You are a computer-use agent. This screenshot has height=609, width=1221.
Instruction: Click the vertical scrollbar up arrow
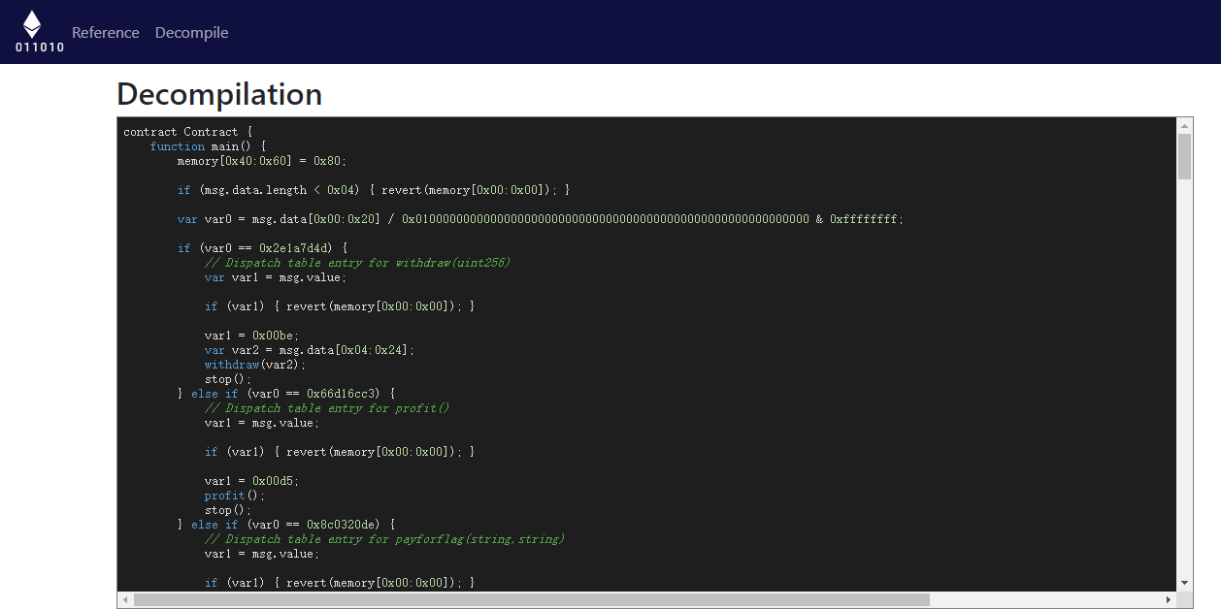point(1184,125)
